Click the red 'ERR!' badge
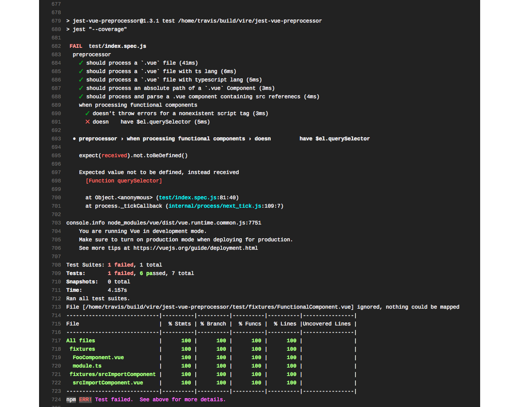The width and height of the screenshot is (505, 407). click(85, 399)
